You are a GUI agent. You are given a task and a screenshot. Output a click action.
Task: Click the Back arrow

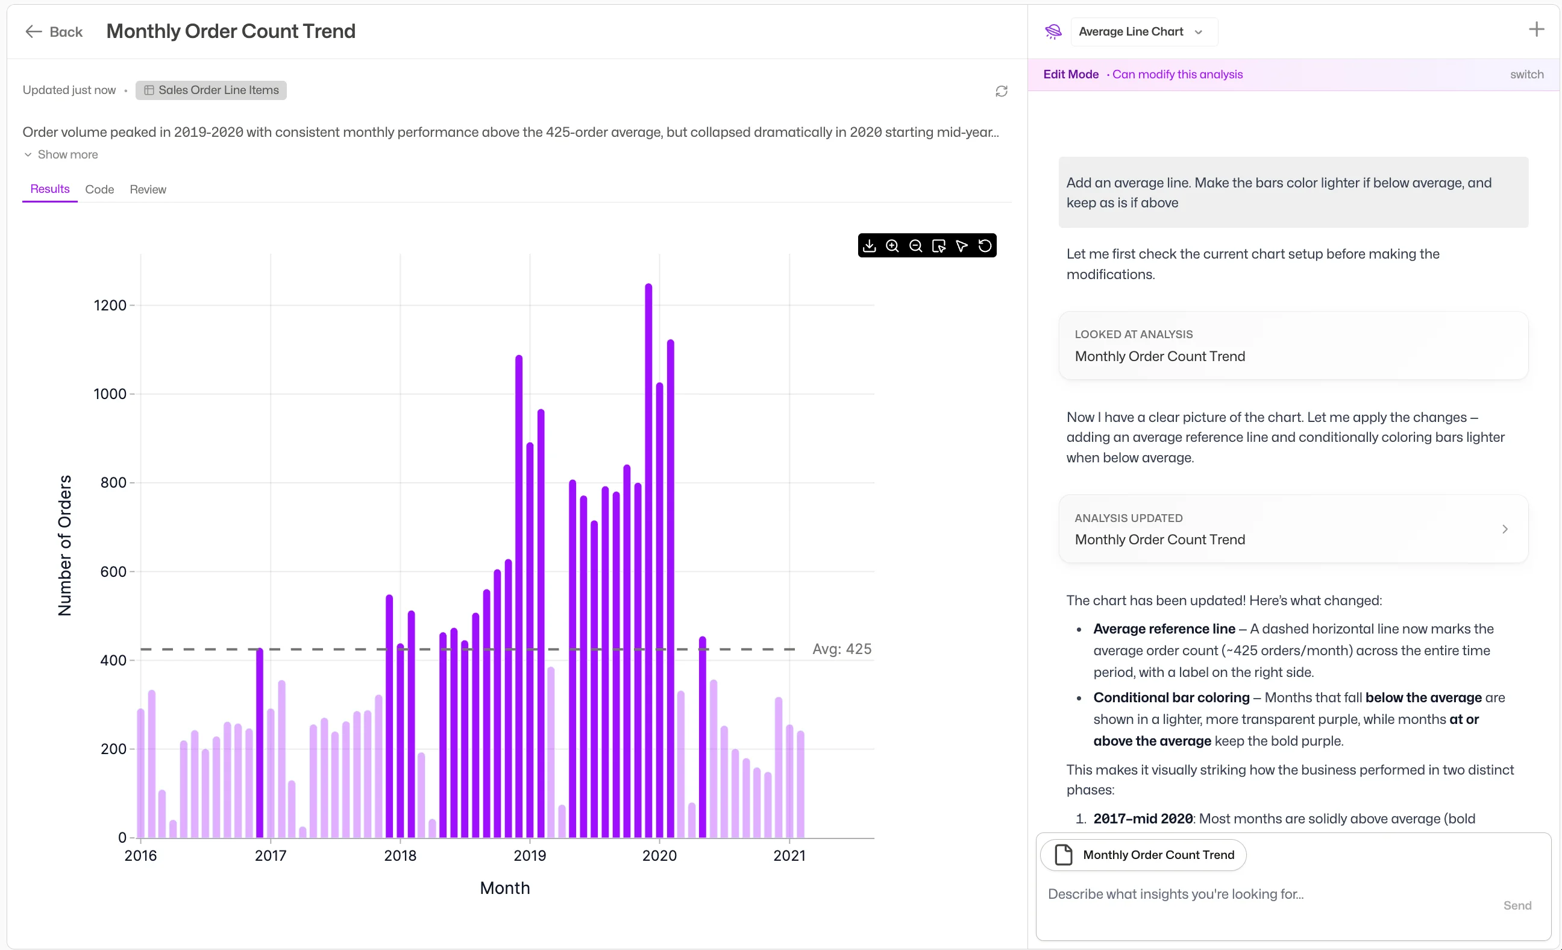tap(33, 32)
